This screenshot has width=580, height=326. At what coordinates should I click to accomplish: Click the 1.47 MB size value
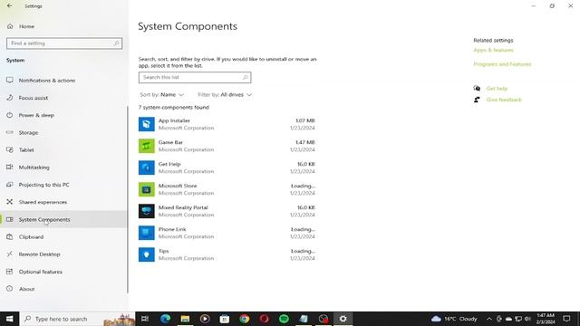click(x=305, y=142)
